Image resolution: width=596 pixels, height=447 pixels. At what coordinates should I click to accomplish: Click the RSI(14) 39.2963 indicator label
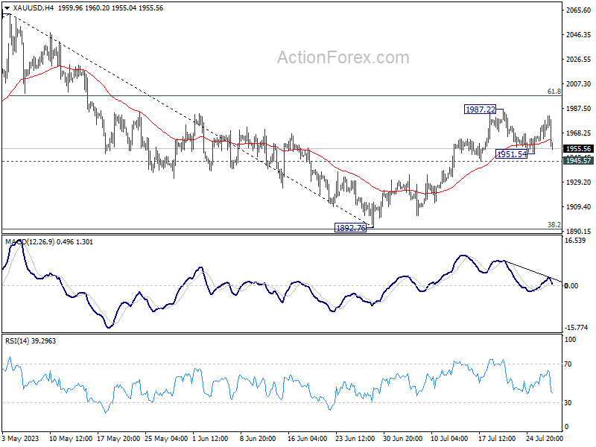[31, 341]
